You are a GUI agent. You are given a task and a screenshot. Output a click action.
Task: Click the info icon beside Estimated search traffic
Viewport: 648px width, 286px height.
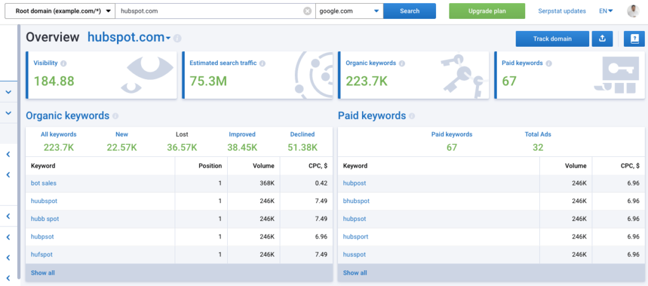point(263,64)
